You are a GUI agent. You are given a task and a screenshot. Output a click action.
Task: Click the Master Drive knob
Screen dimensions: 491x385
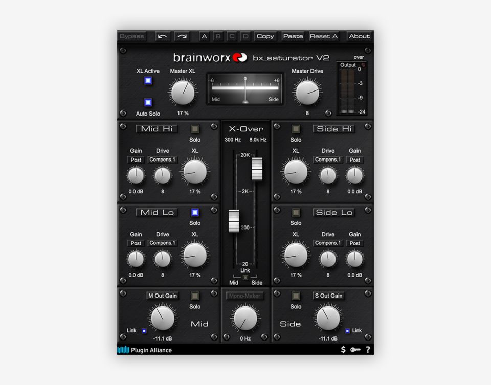pyautogui.click(x=307, y=93)
